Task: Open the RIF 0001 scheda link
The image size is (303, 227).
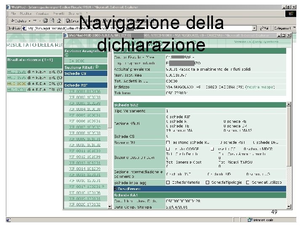Action: pyautogui.click(x=85, y=91)
